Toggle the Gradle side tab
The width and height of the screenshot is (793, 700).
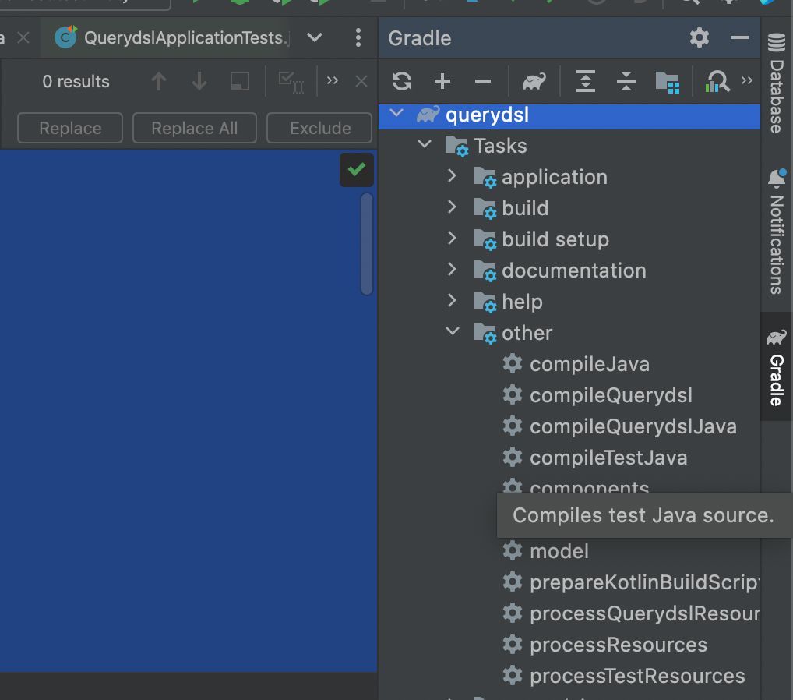(x=777, y=367)
